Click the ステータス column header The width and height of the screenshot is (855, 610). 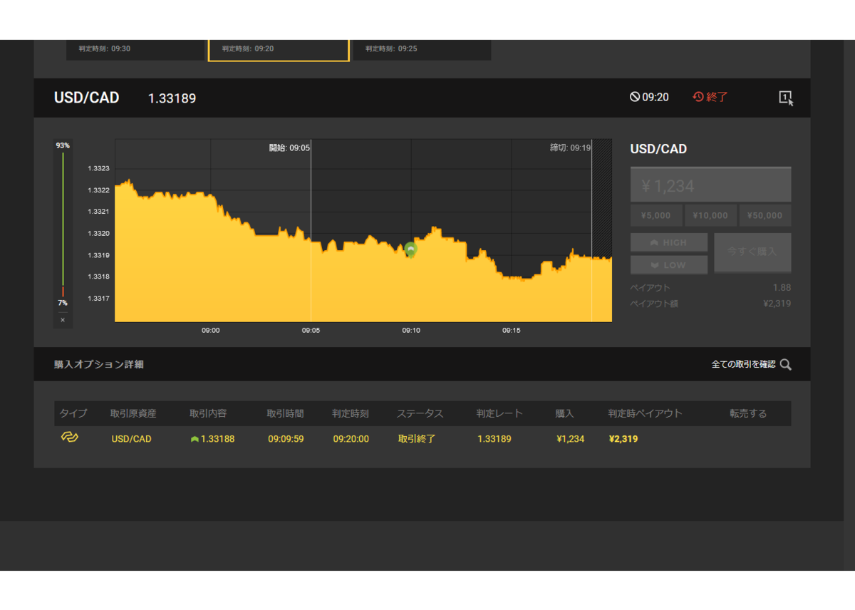click(x=420, y=413)
